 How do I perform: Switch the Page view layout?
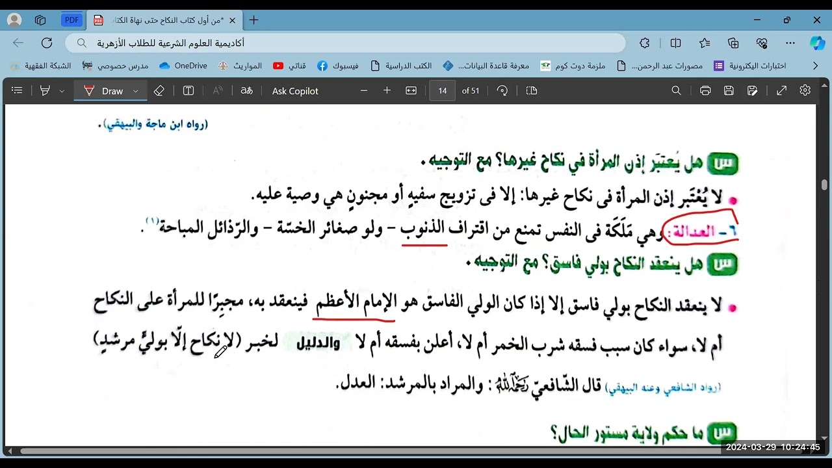(532, 91)
